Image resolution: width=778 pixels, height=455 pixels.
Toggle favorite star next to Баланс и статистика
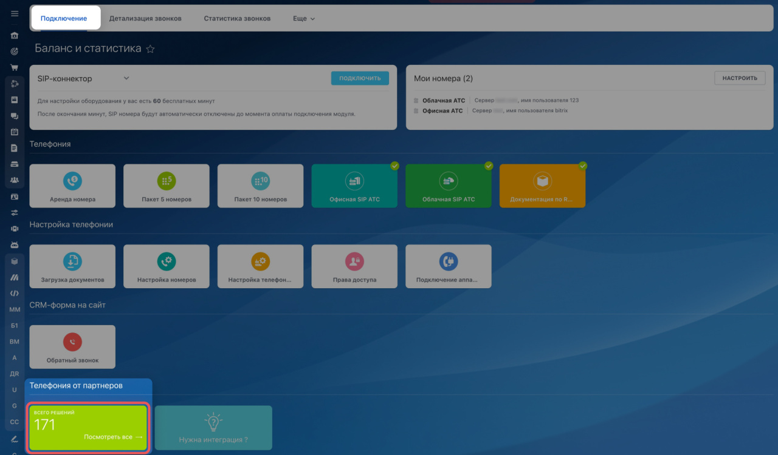pos(150,49)
